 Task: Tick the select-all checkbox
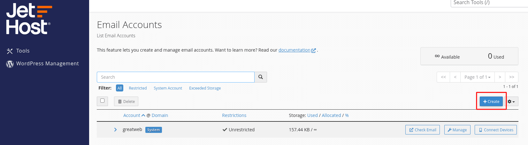[x=102, y=101]
